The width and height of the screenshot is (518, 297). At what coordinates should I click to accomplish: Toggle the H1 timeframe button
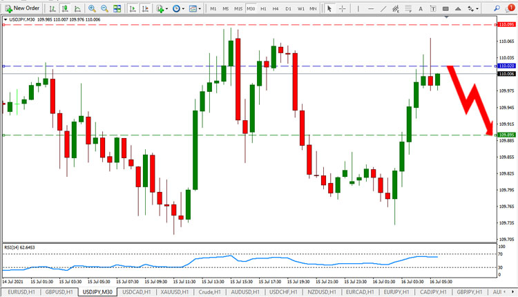[x=263, y=8]
